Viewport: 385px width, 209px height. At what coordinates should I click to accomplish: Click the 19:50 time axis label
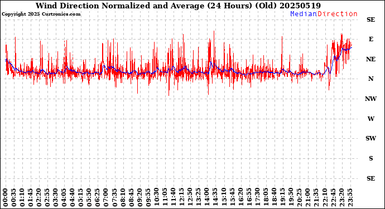click(x=291, y=198)
